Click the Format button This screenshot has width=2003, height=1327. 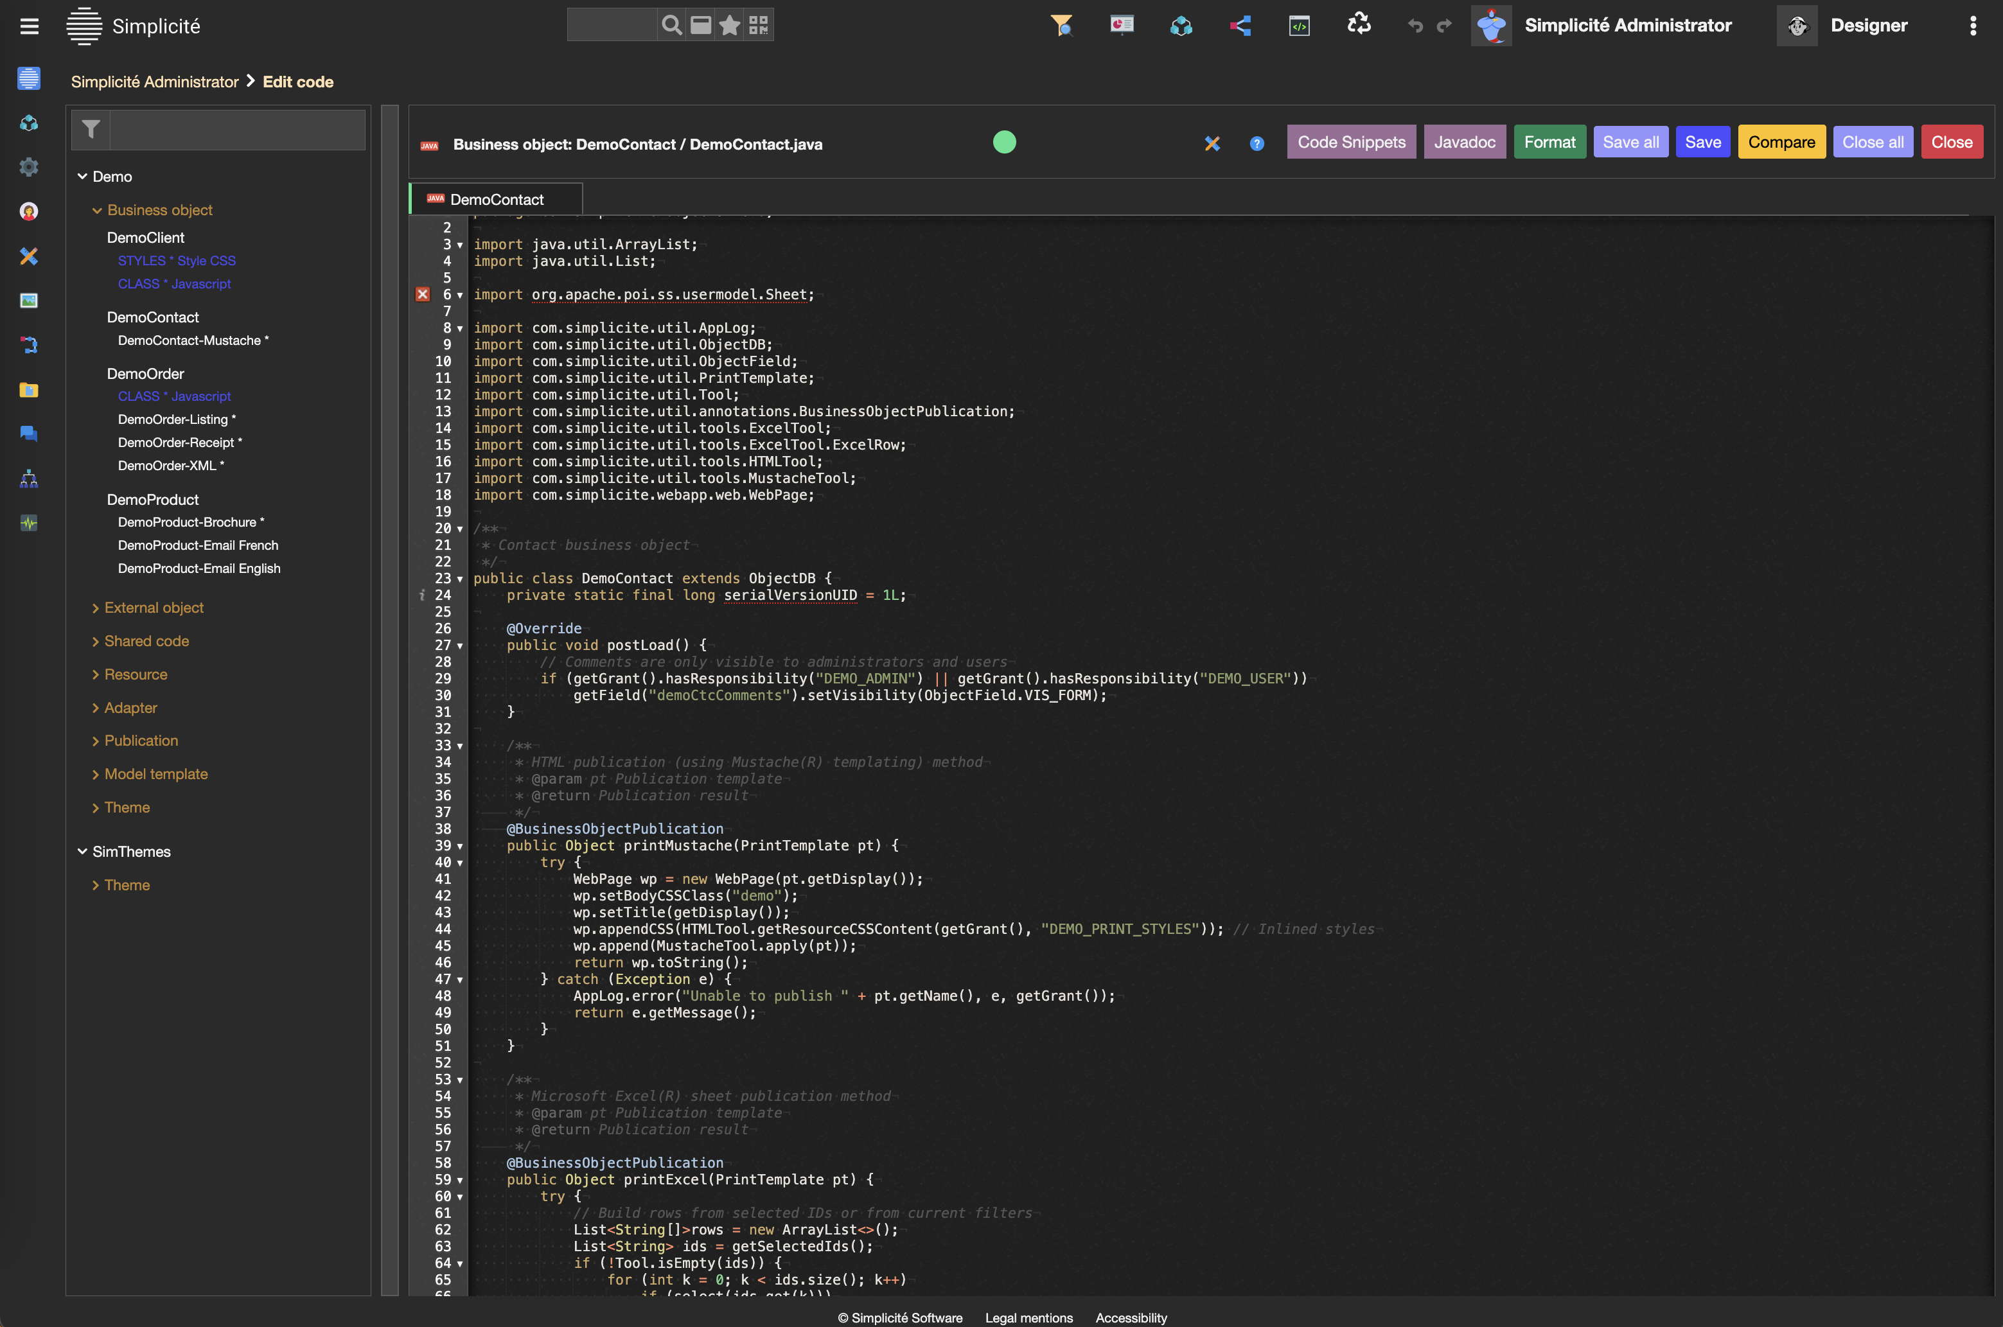(1549, 142)
